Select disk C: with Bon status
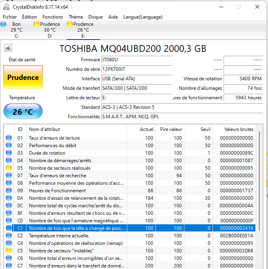Viewport: 268px width, 269px height. click(17, 30)
